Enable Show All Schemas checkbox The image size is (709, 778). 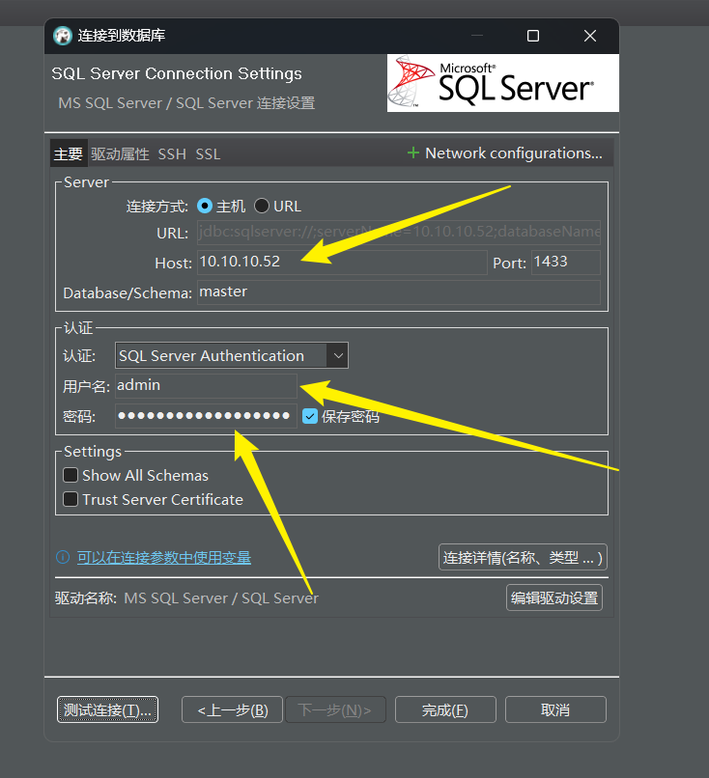[71, 475]
